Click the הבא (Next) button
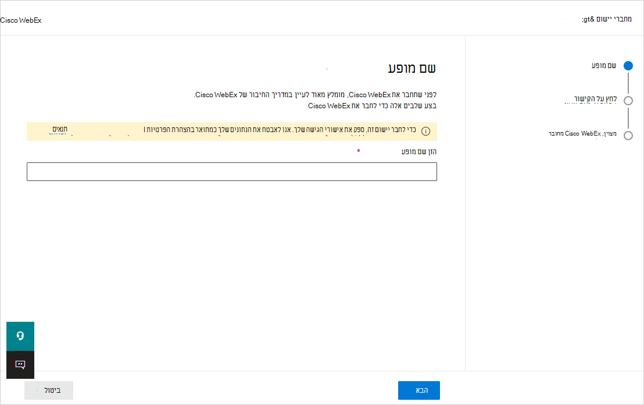The image size is (644, 405). (419, 390)
